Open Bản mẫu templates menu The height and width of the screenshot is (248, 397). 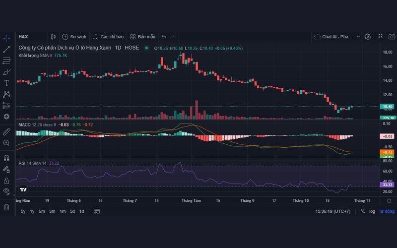(x=142, y=37)
